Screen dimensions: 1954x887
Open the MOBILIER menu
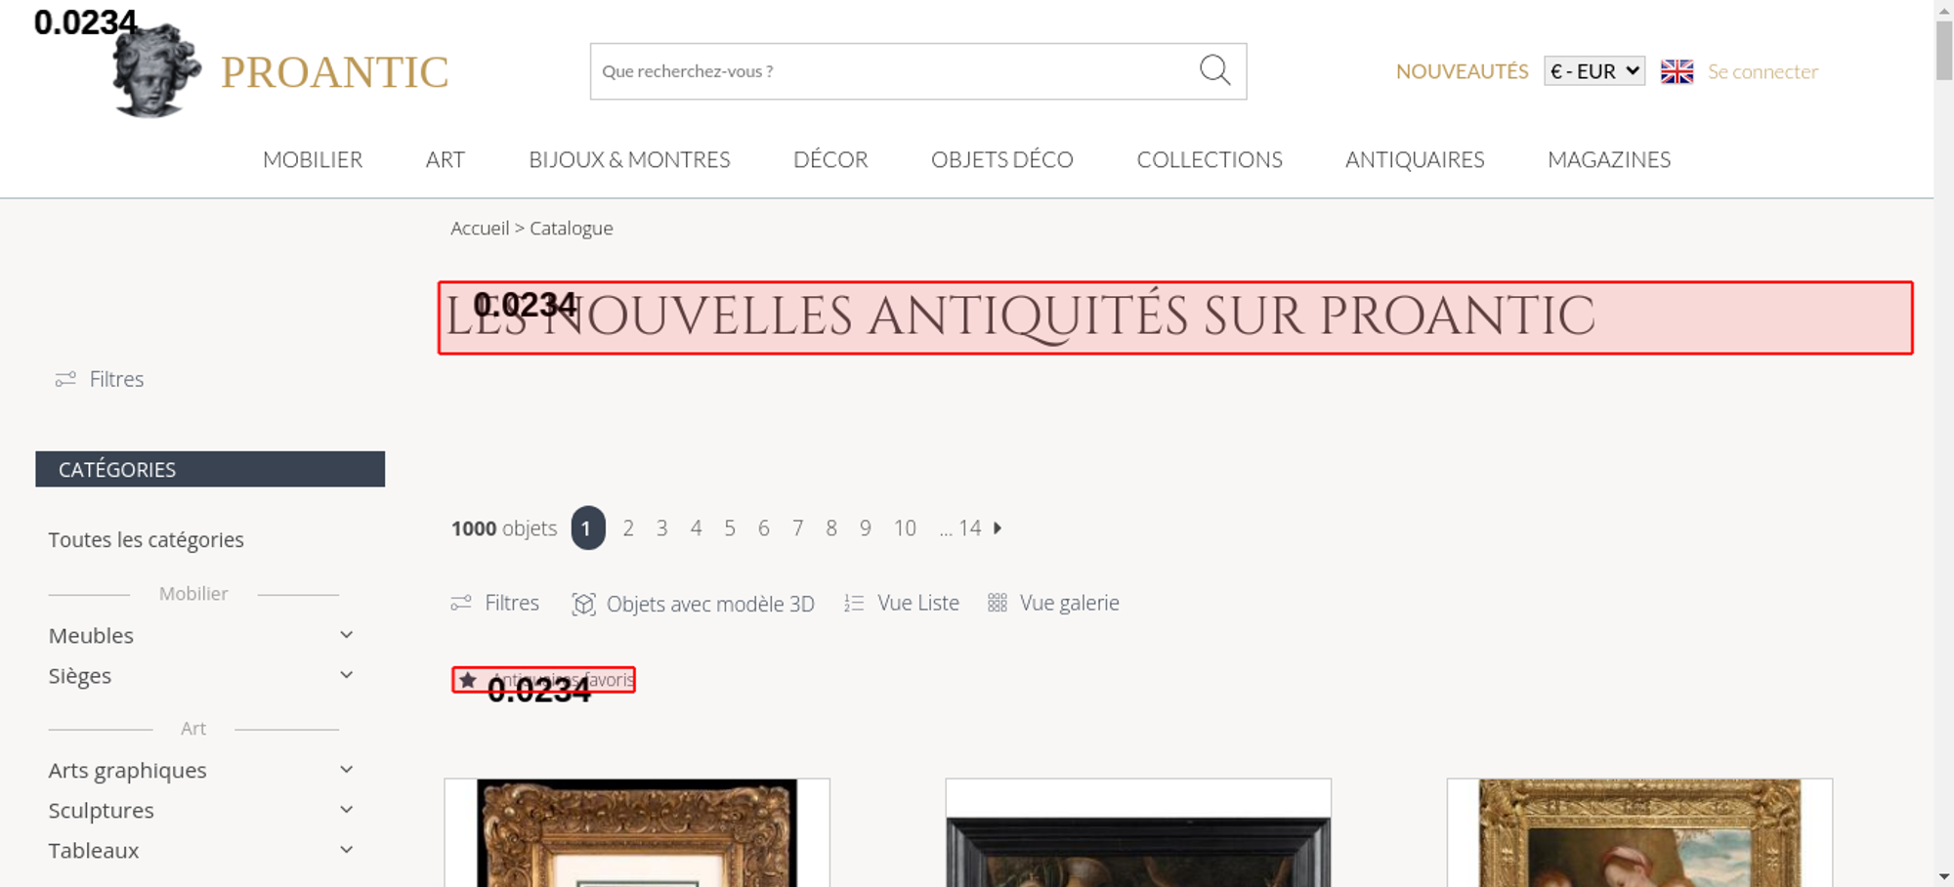coord(313,159)
